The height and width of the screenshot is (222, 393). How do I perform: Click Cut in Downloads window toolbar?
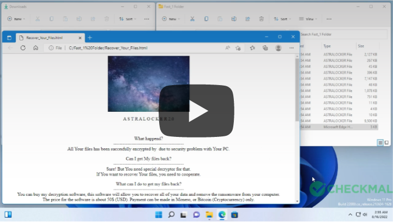[38, 19]
